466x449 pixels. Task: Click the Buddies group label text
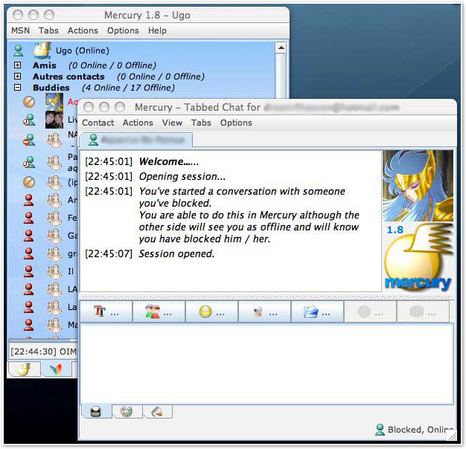tap(51, 88)
